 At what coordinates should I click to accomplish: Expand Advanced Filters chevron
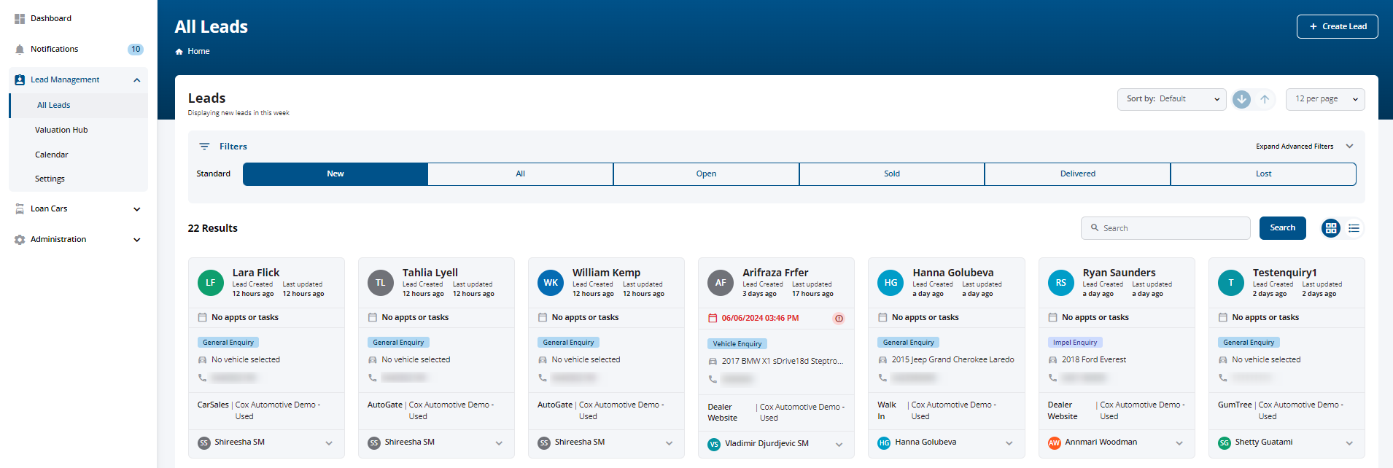point(1349,147)
